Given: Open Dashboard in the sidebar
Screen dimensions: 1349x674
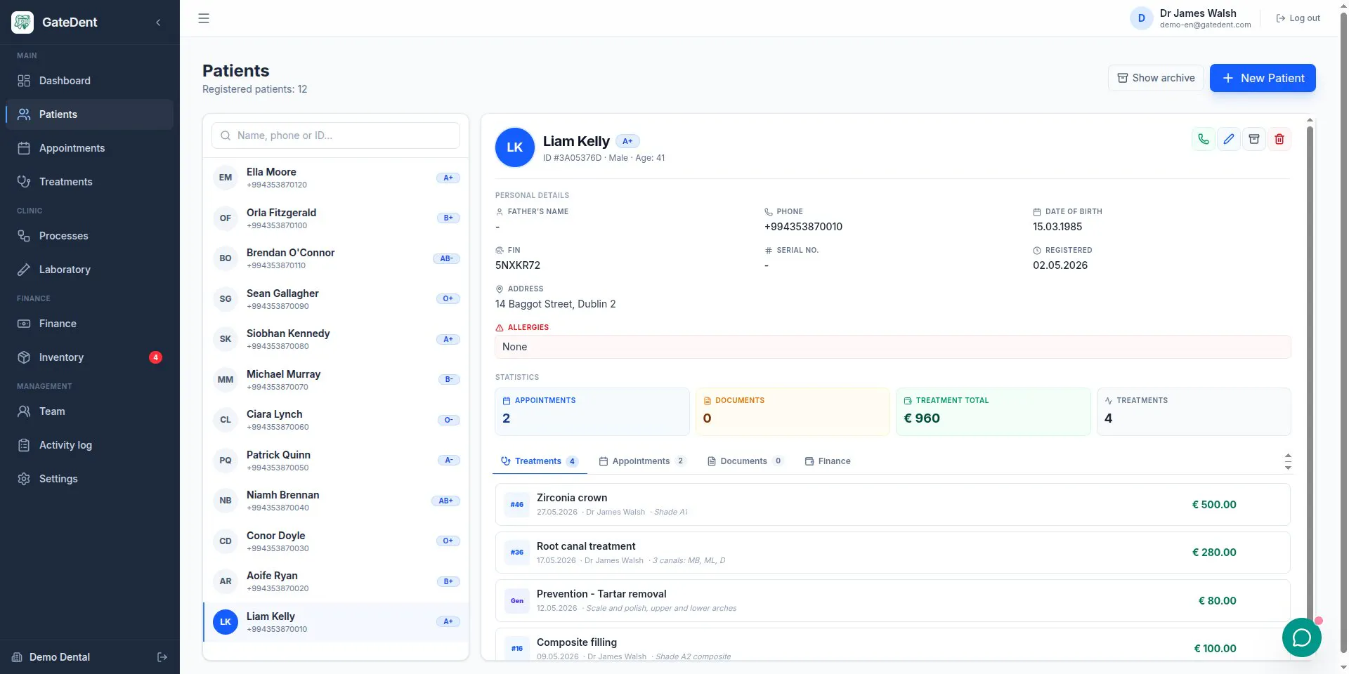Looking at the screenshot, I should [89, 81].
